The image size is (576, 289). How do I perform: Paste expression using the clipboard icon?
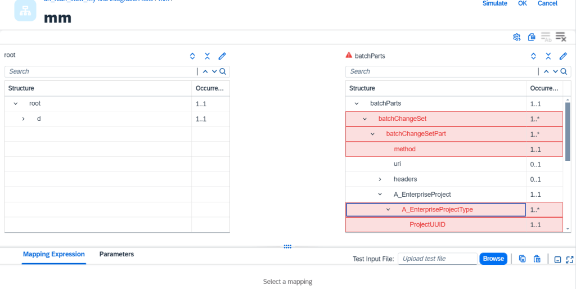(537, 259)
